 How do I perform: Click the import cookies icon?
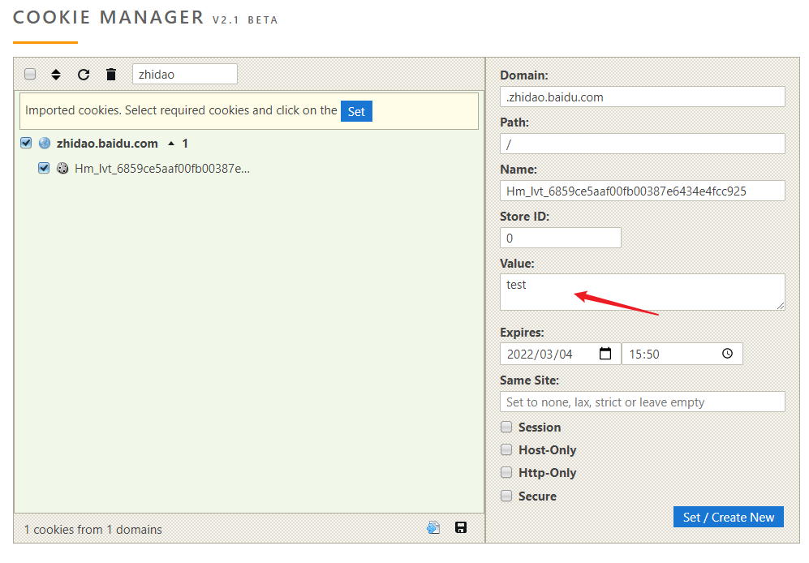pos(433,528)
